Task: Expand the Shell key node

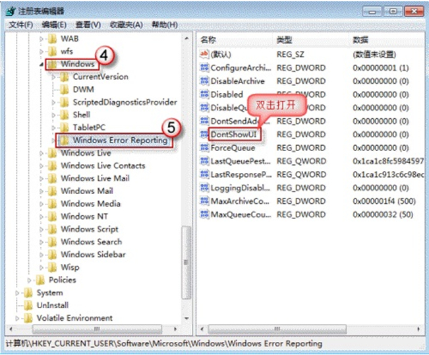Action: [54, 115]
